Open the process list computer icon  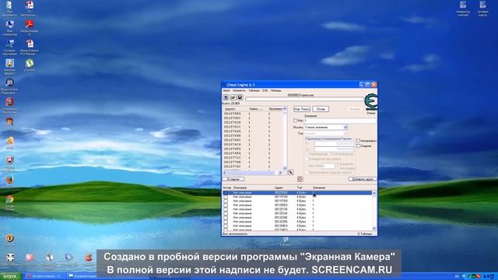coord(226,97)
